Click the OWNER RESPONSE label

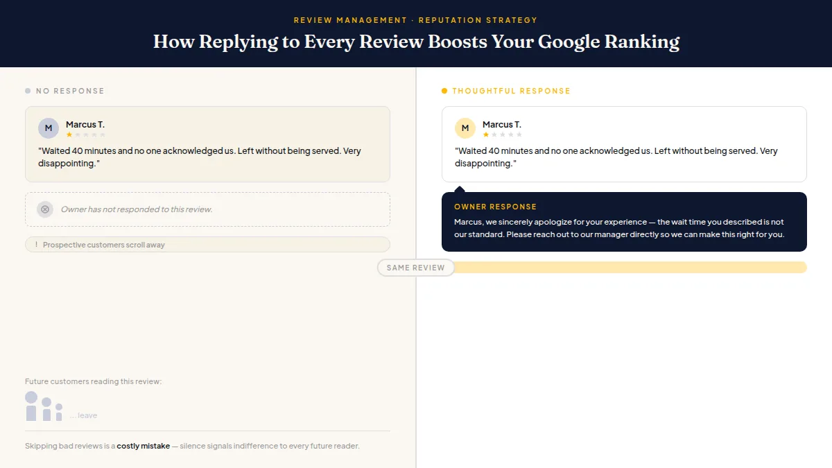(x=496, y=207)
